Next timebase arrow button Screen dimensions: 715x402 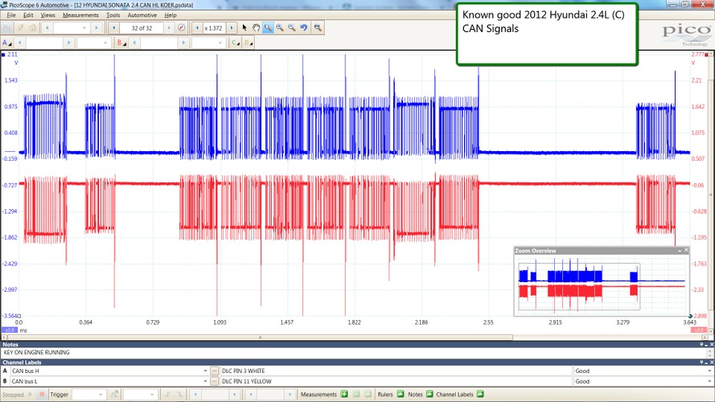[x=96, y=28]
